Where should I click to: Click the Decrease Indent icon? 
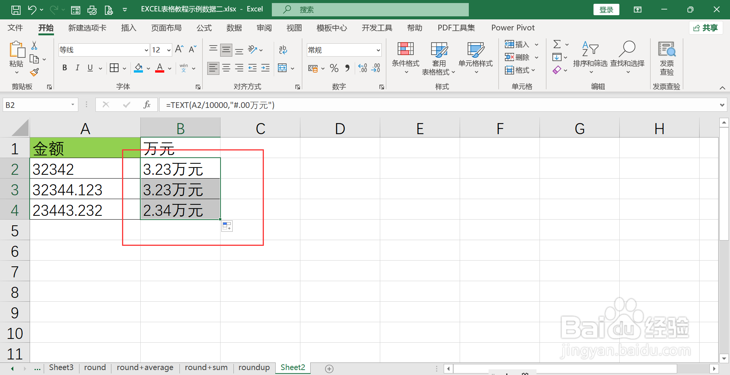click(x=252, y=68)
